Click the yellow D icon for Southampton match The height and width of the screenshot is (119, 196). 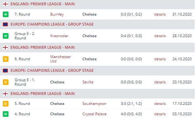6,104
